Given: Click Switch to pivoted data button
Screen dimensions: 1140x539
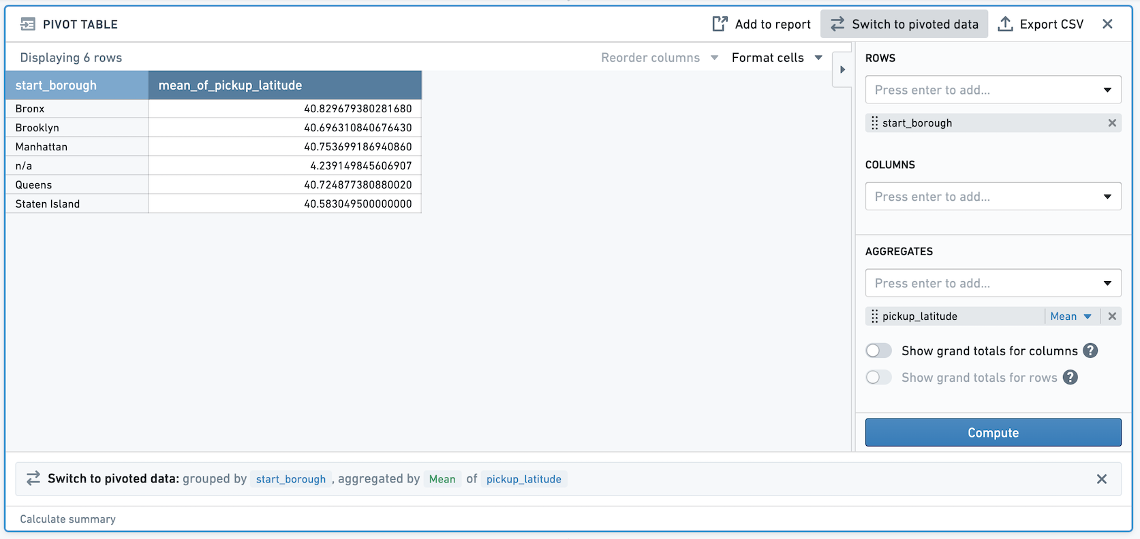Looking at the screenshot, I should [x=904, y=24].
